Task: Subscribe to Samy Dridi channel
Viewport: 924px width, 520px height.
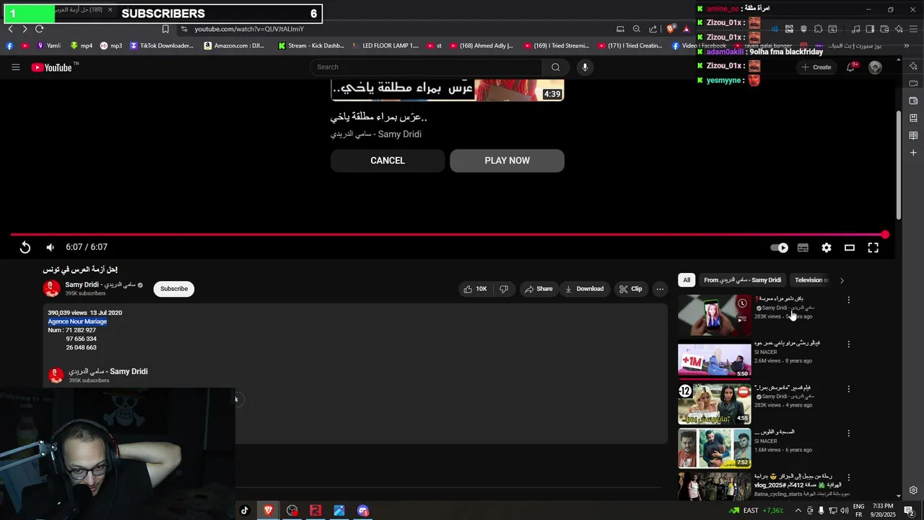Action: pyautogui.click(x=174, y=289)
